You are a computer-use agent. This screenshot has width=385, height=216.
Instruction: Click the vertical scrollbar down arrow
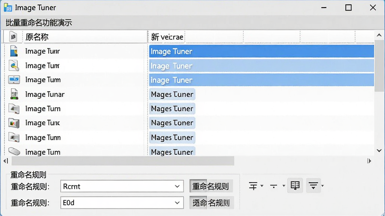pos(379,151)
